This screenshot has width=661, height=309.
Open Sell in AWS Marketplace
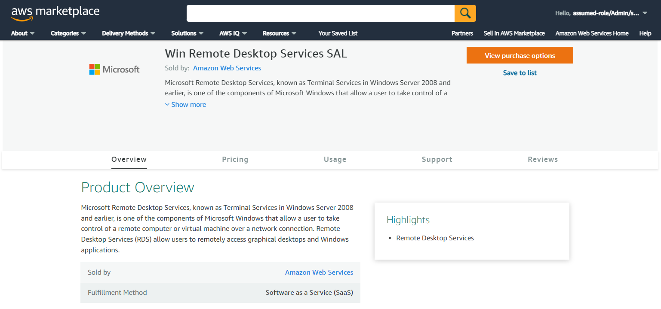click(514, 33)
